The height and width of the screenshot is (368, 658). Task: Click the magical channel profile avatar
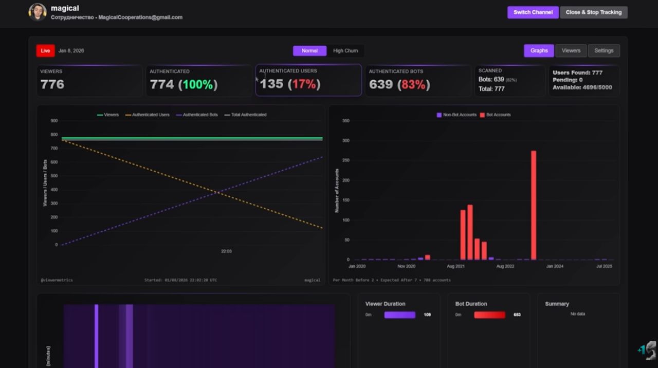38,12
